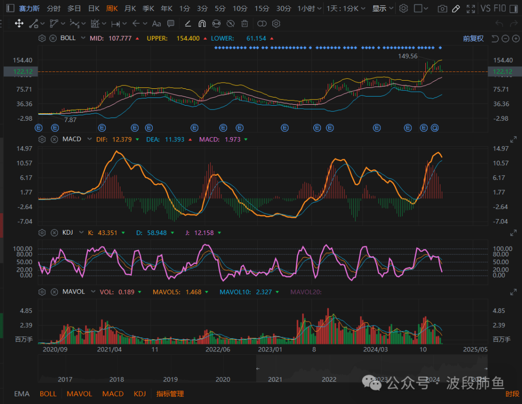Click the 时段 button at bottom right
The image size is (522, 404).
pos(512,394)
